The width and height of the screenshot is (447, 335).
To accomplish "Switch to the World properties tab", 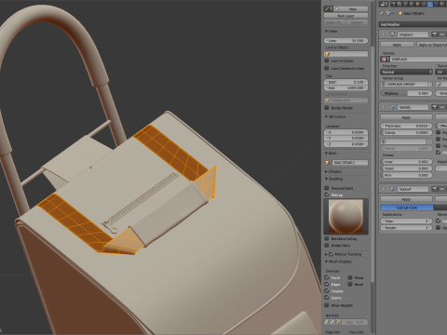I will (412, 4).
